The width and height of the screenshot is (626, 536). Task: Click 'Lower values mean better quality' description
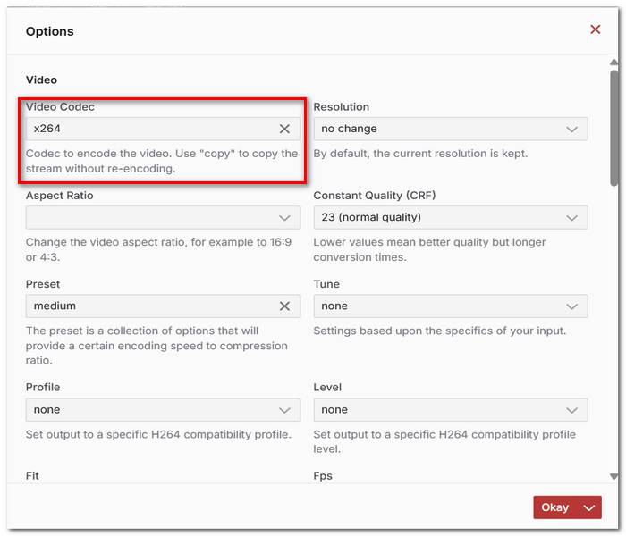tap(429, 249)
